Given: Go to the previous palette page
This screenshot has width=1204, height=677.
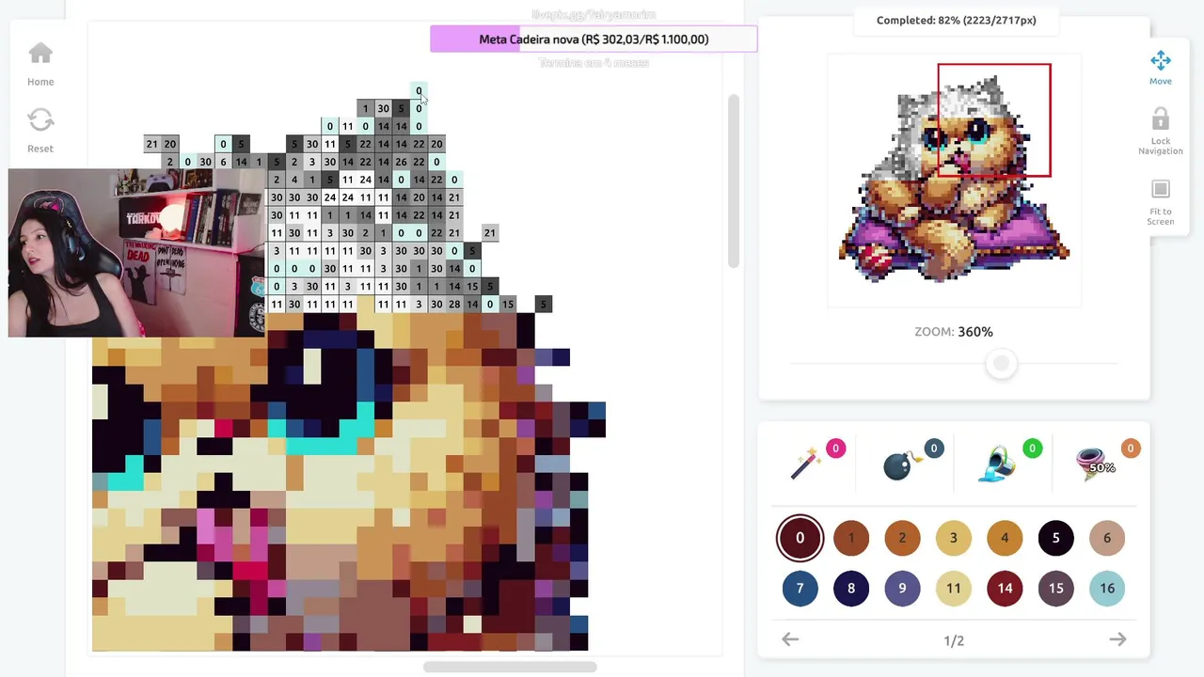Looking at the screenshot, I should point(790,639).
